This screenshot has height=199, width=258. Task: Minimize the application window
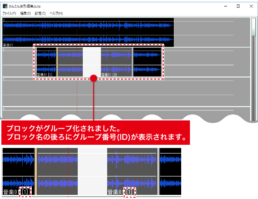point(226,6)
